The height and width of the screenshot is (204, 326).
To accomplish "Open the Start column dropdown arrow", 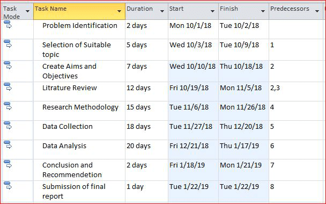I will 212,11.
